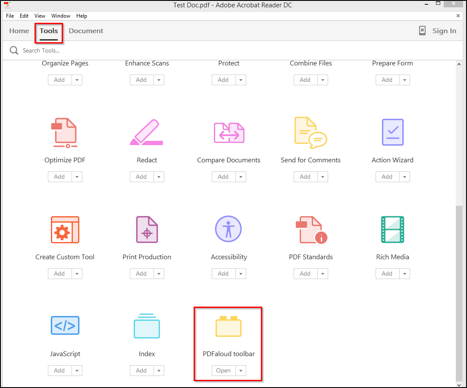Image resolution: width=467 pixels, height=388 pixels.
Task: Click the search magnifier icon
Action: point(14,50)
